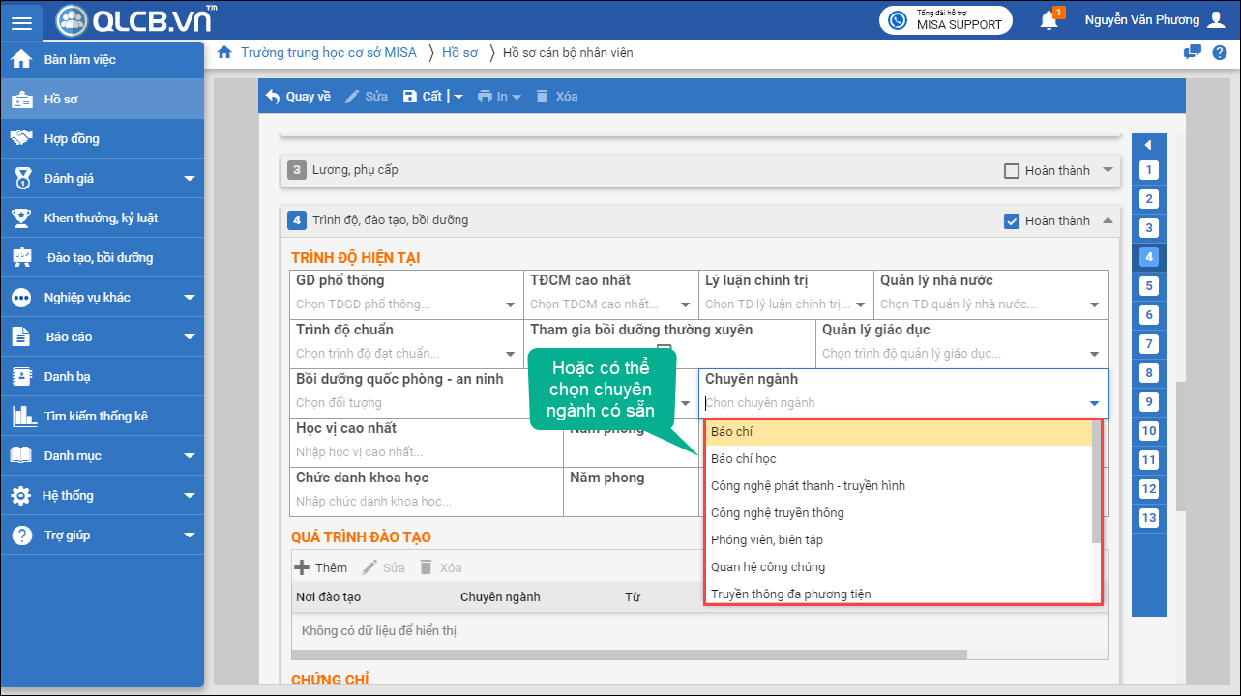This screenshot has width=1241, height=696.
Task: Click the MISA Support phone icon
Action: [x=899, y=20]
